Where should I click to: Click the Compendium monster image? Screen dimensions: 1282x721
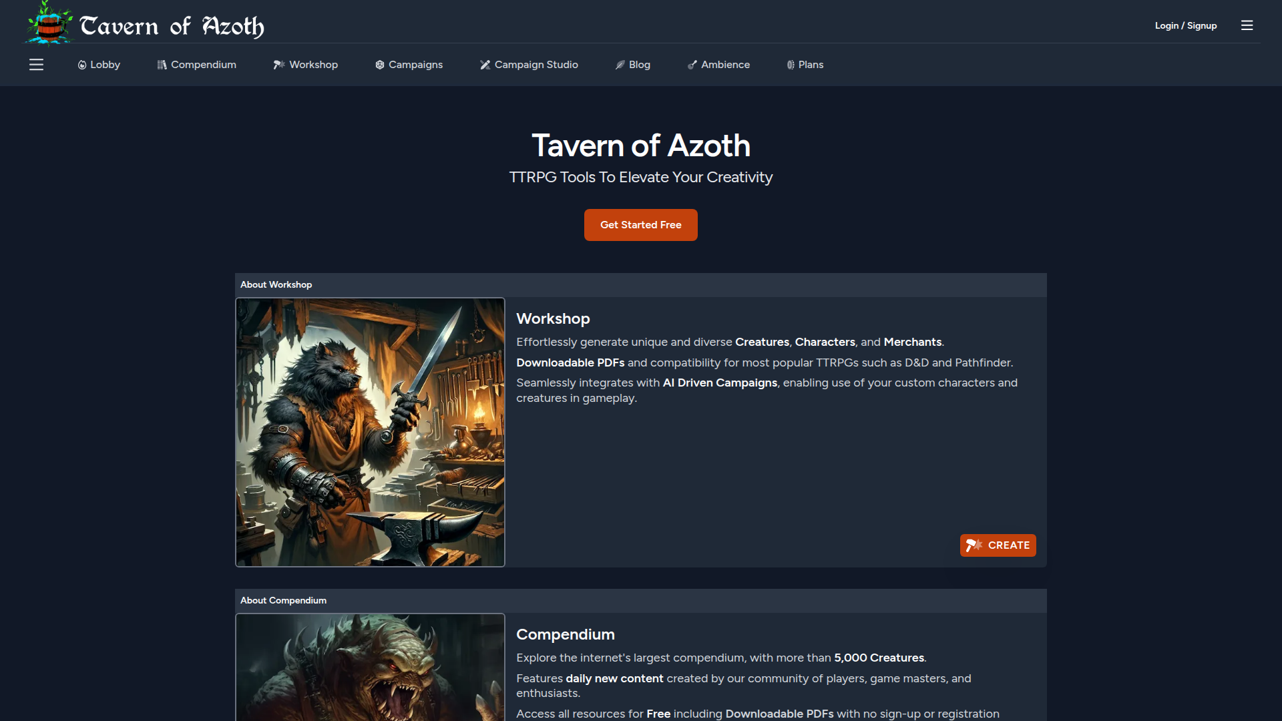pos(371,667)
